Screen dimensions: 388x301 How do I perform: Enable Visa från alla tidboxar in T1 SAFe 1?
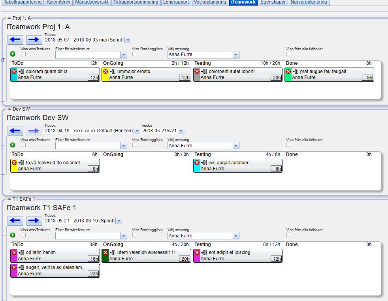[289, 235]
